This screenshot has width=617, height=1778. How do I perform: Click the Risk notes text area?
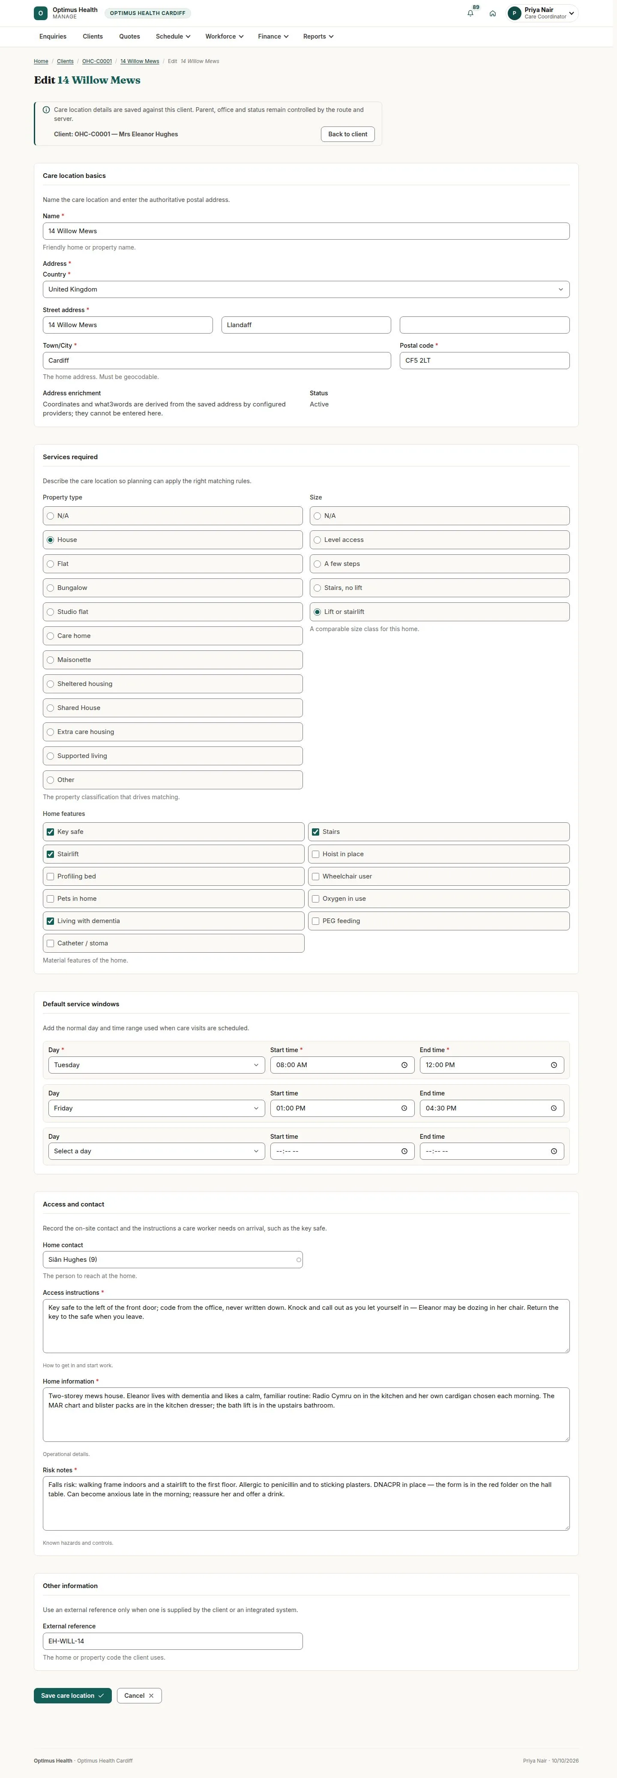(306, 1504)
